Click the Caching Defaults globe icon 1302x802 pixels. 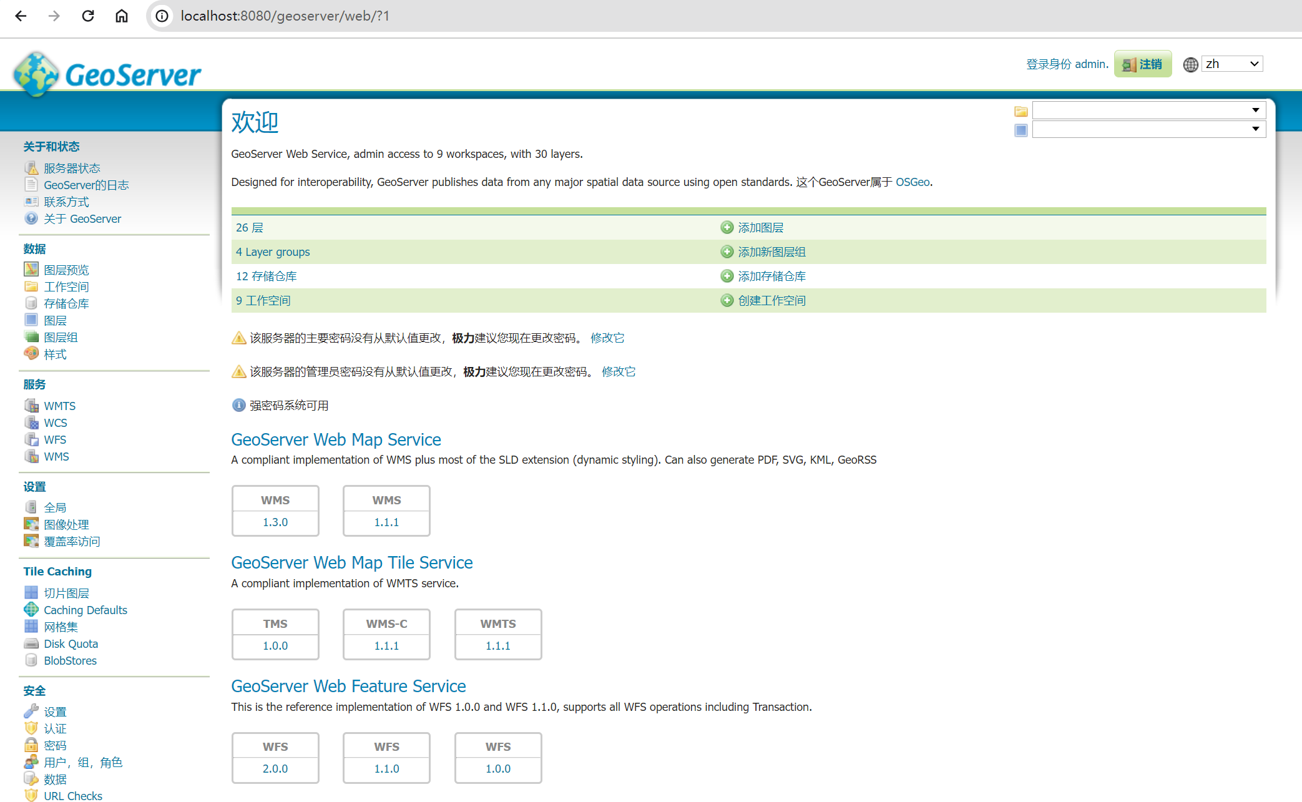coord(31,610)
